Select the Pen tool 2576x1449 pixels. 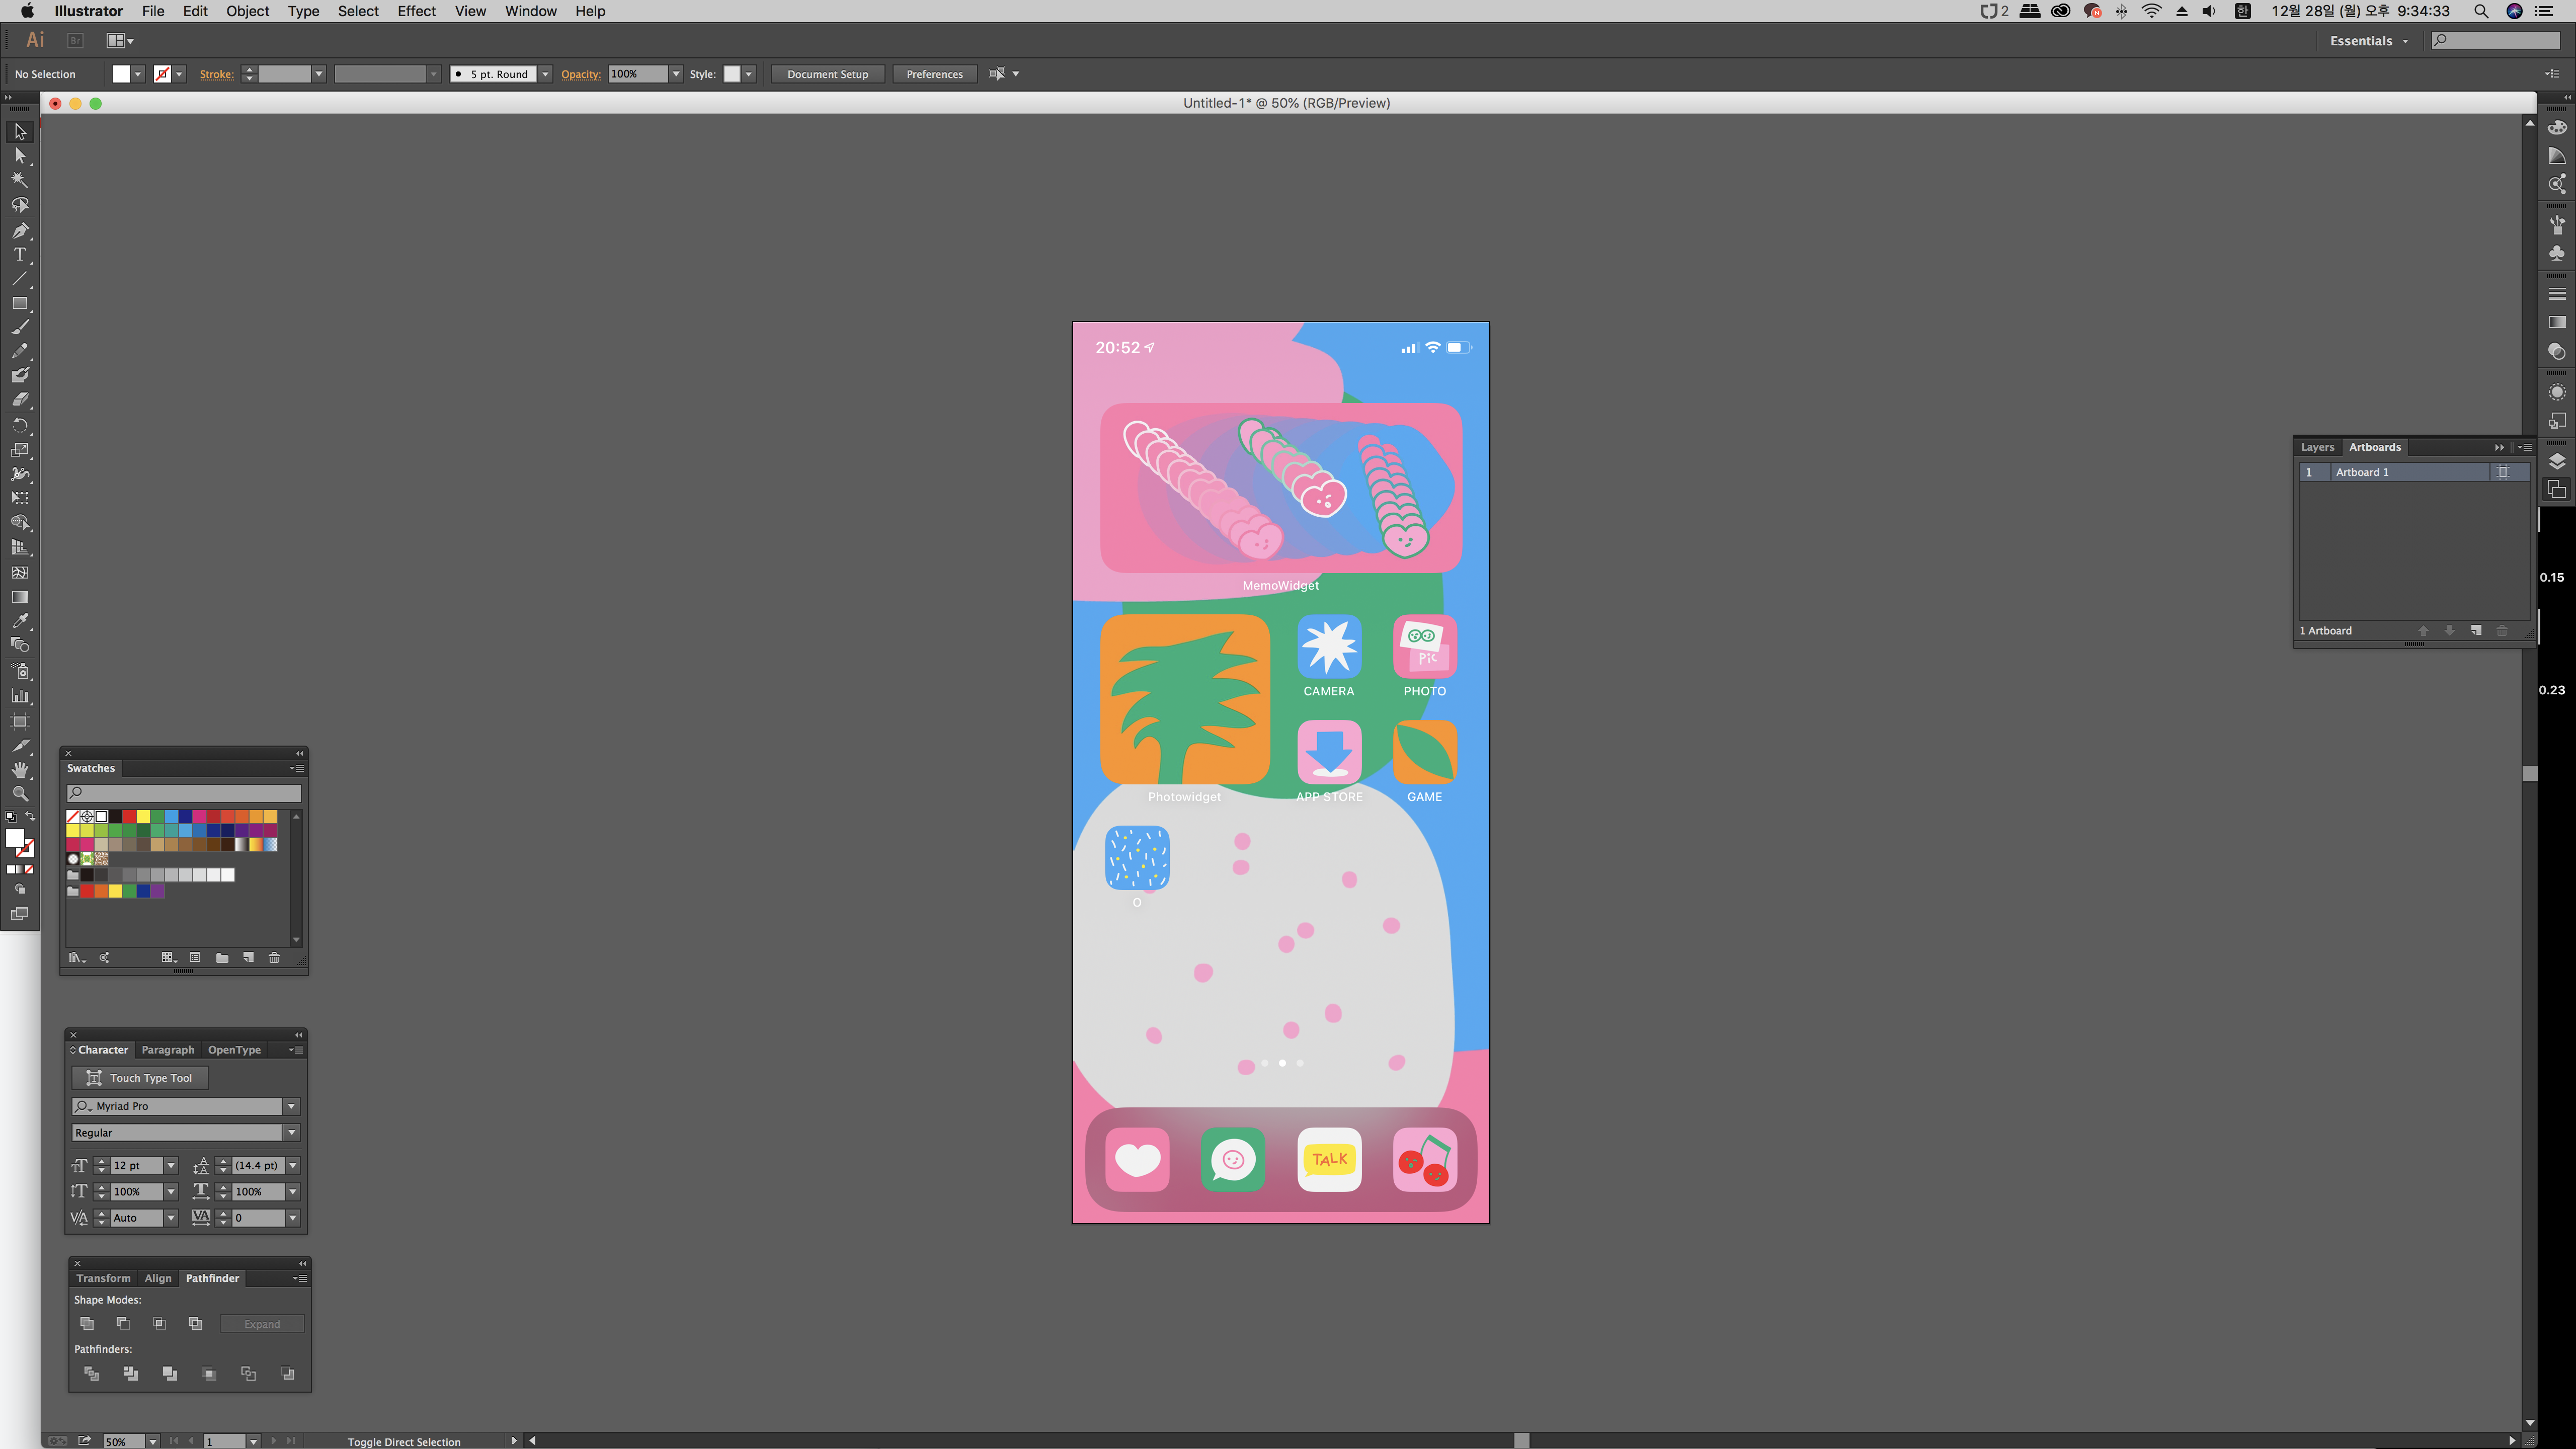click(x=19, y=230)
